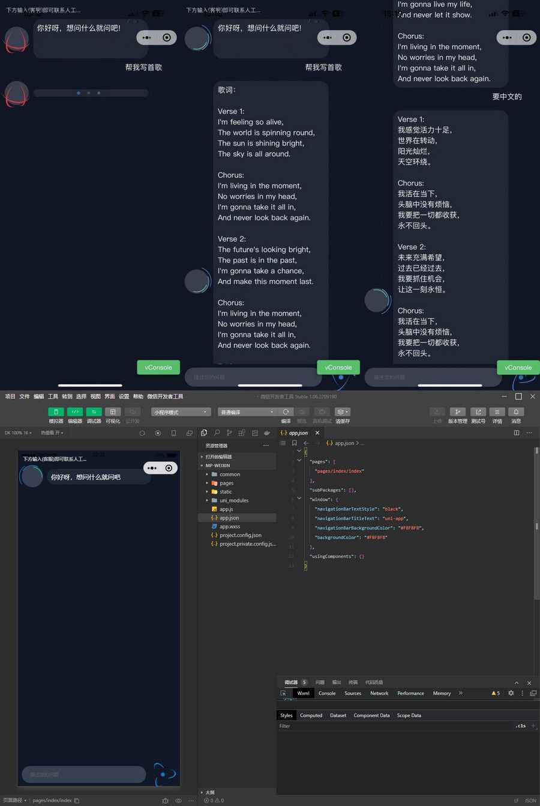The width and height of the screenshot is (540, 806).
Task: Click the 详情 details icon
Action: pos(497,412)
